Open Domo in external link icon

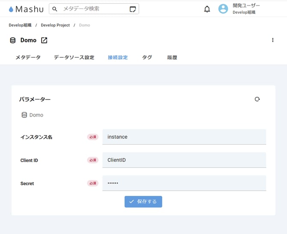(x=44, y=40)
